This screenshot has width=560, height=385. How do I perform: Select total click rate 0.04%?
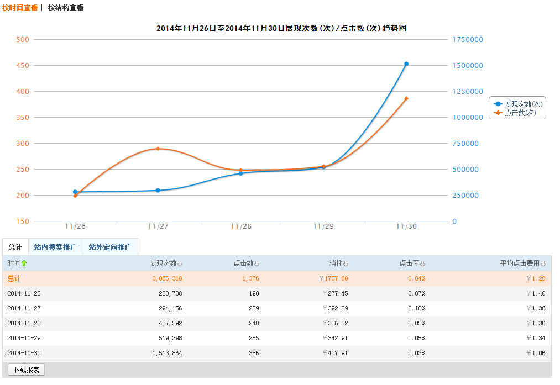click(417, 279)
